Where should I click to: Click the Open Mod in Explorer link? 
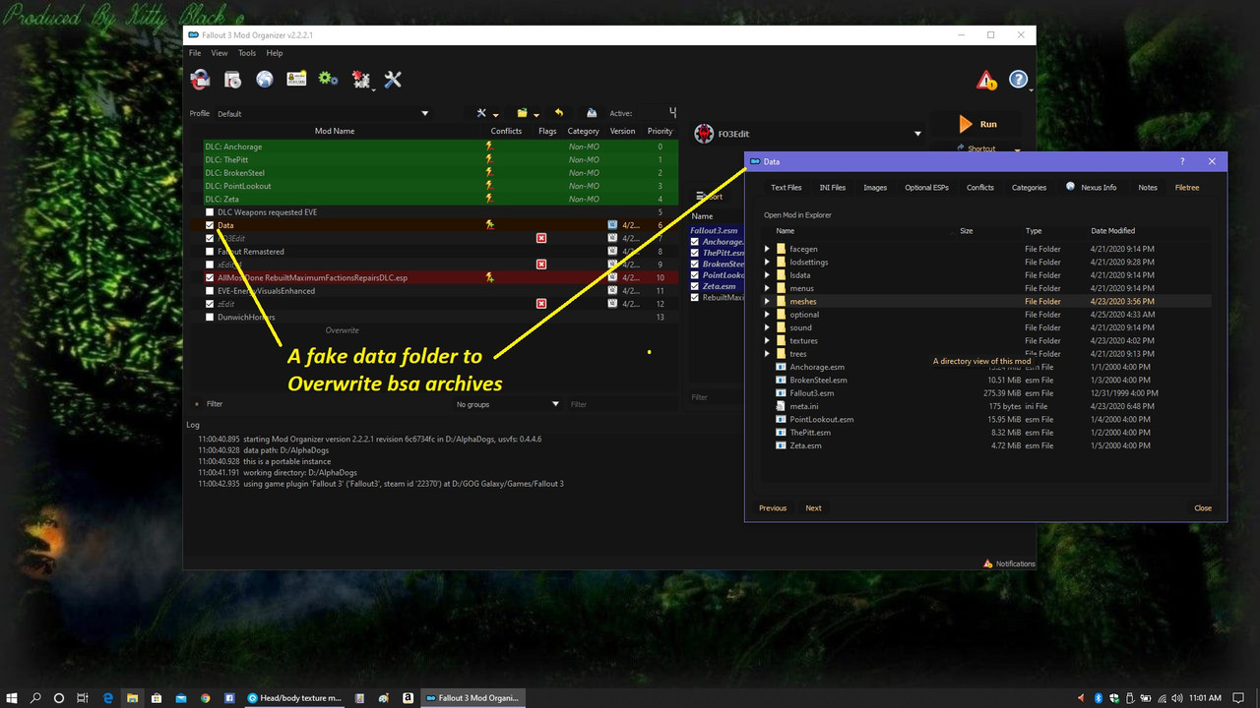coord(797,214)
